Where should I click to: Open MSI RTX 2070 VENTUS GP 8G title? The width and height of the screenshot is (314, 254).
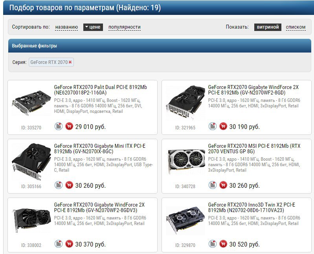[254, 149]
